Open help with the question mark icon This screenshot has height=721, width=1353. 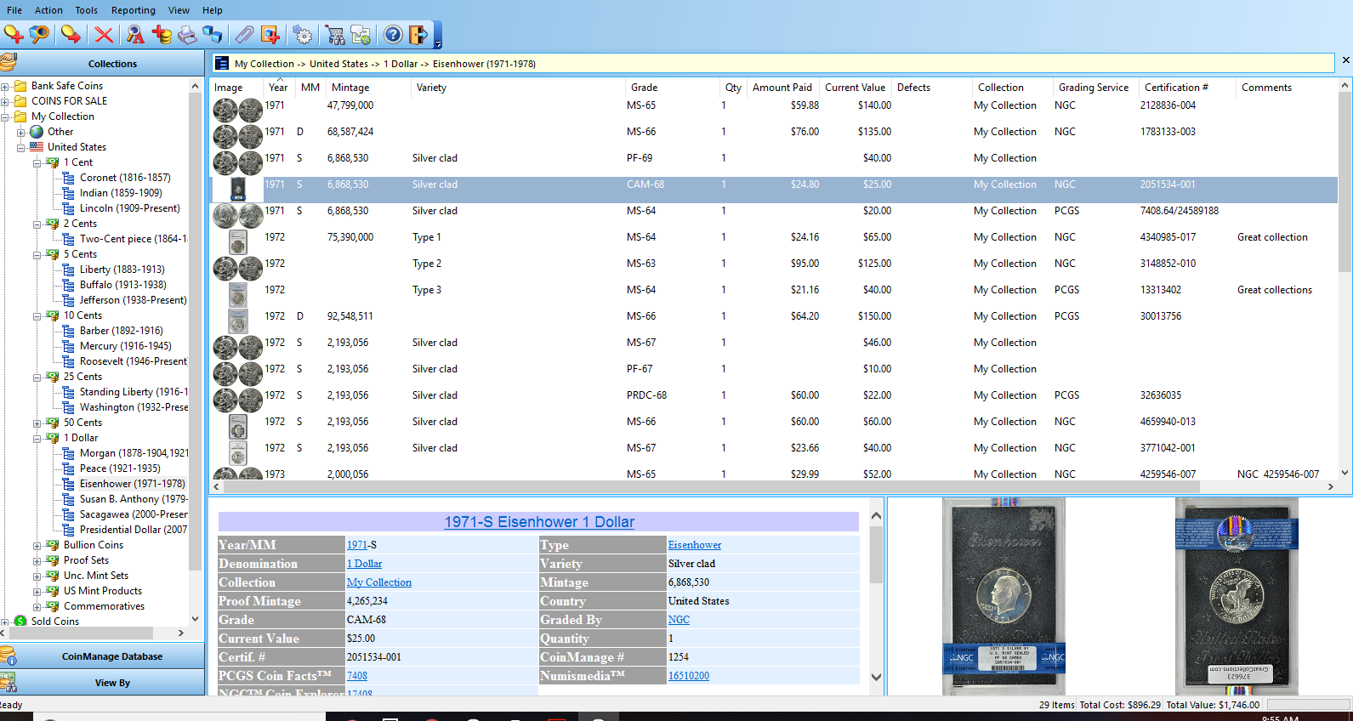393,35
